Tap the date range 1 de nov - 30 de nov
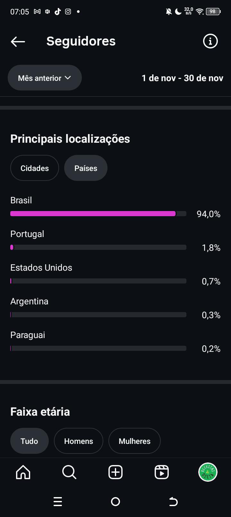The width and height of the screenshot is (231, 517). click(x=182, y=78)
